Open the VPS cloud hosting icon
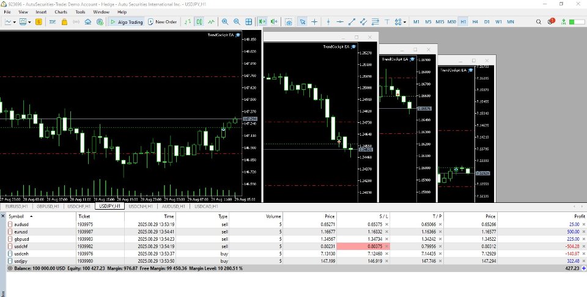587x297 pixels. pyautogui.click(x=88, y=22)
